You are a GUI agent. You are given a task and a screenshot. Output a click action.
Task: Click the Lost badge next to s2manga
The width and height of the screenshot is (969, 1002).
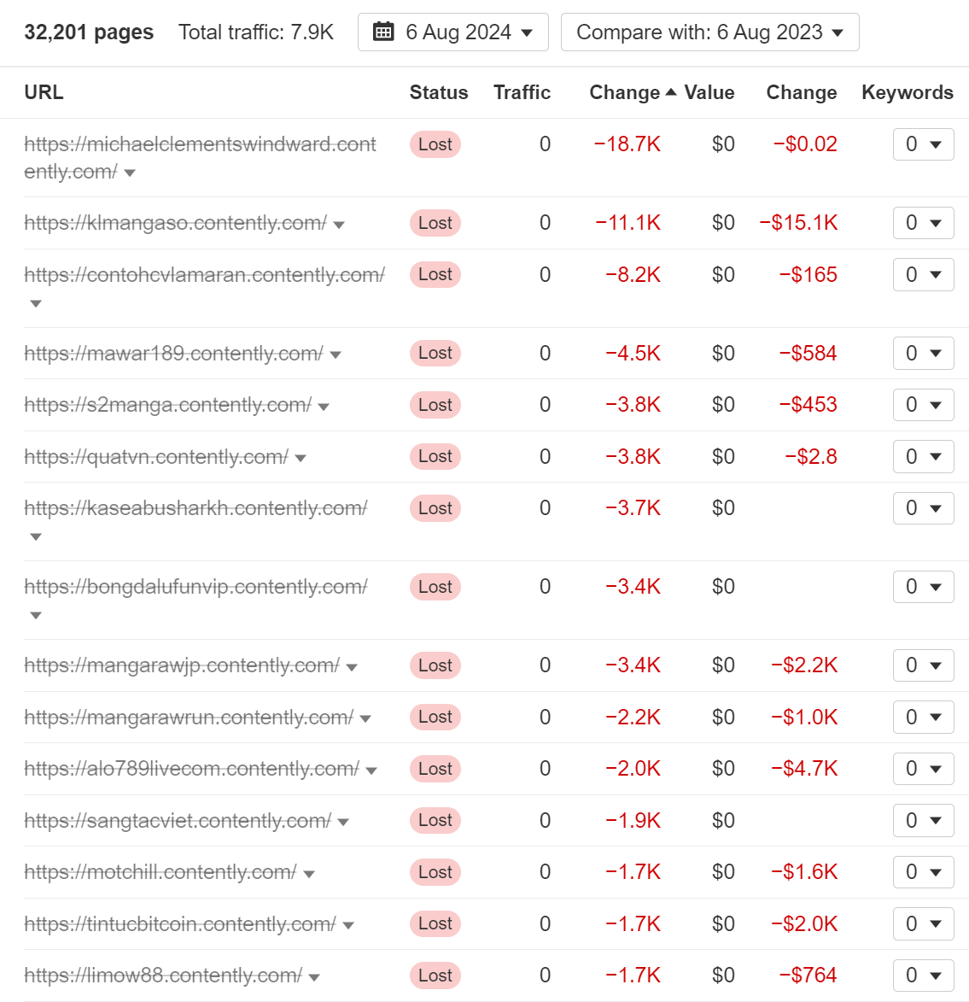pyautogui.click(x=435, y=405)
